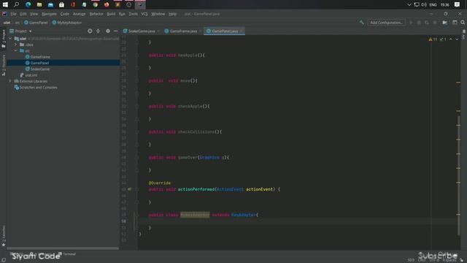Open the View menu
Image resolution: width=467 pixels, height=263 pixels.
[34, 14]
